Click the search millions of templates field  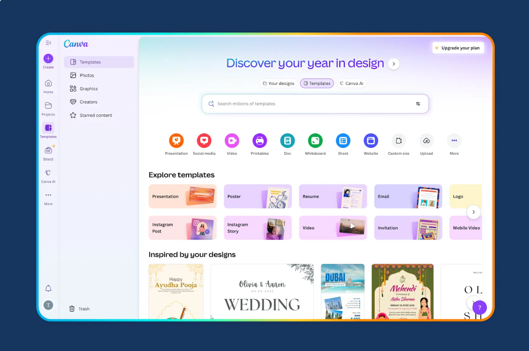(315, 104)
